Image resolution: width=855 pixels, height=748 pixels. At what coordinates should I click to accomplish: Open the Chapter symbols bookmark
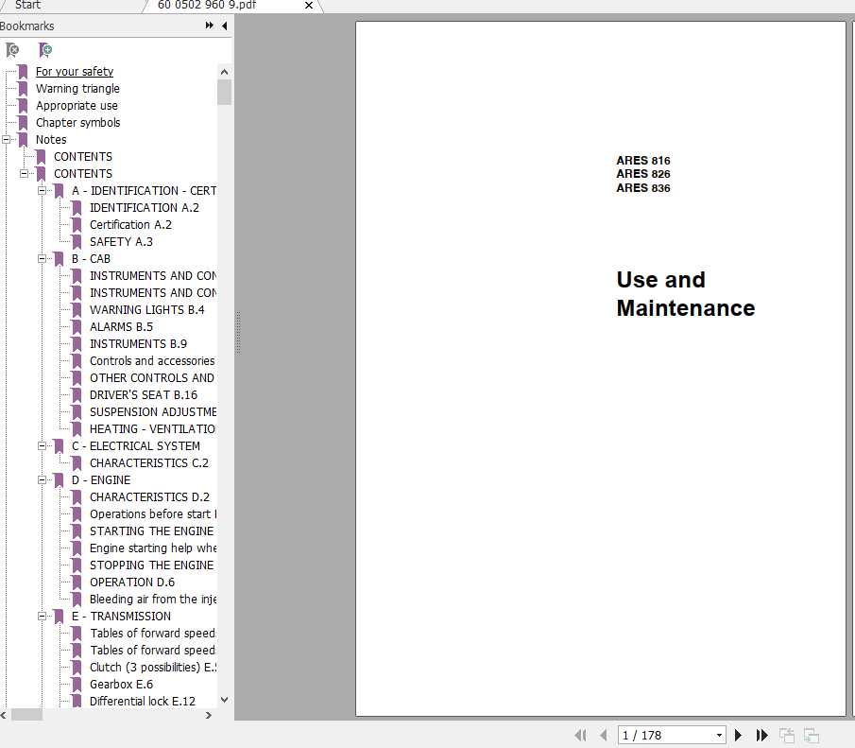pos(78,122)
